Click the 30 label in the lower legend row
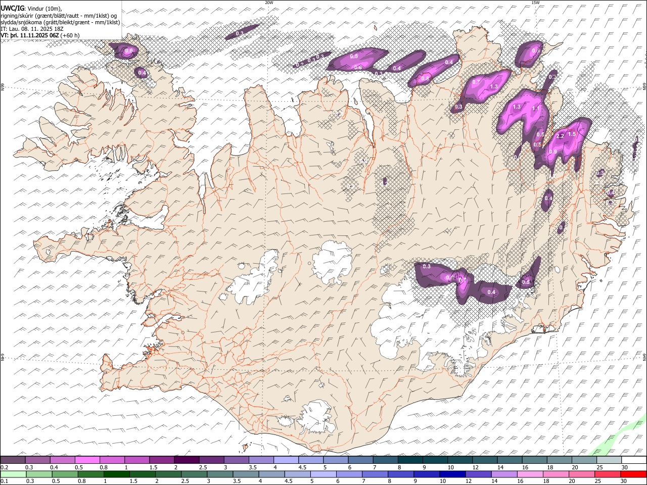647x485 pixels. [625, 481]
